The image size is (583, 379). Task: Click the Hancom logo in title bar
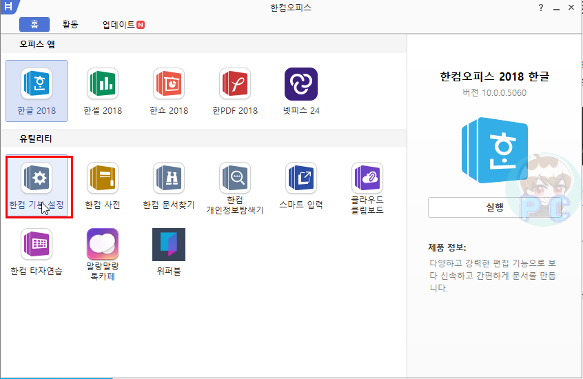click(x=8, y=6)
